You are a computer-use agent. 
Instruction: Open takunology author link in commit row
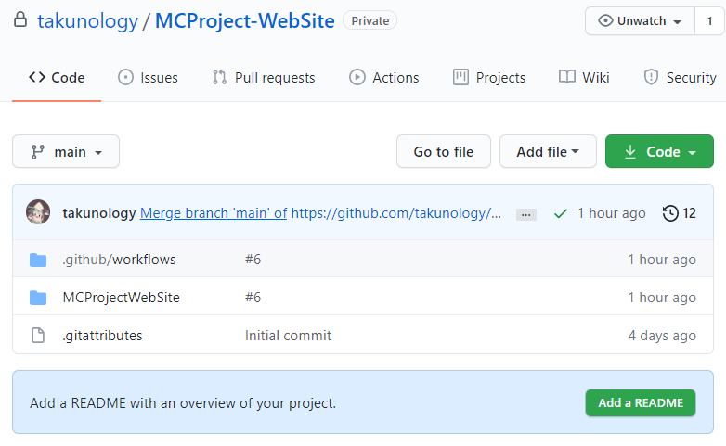99,213
